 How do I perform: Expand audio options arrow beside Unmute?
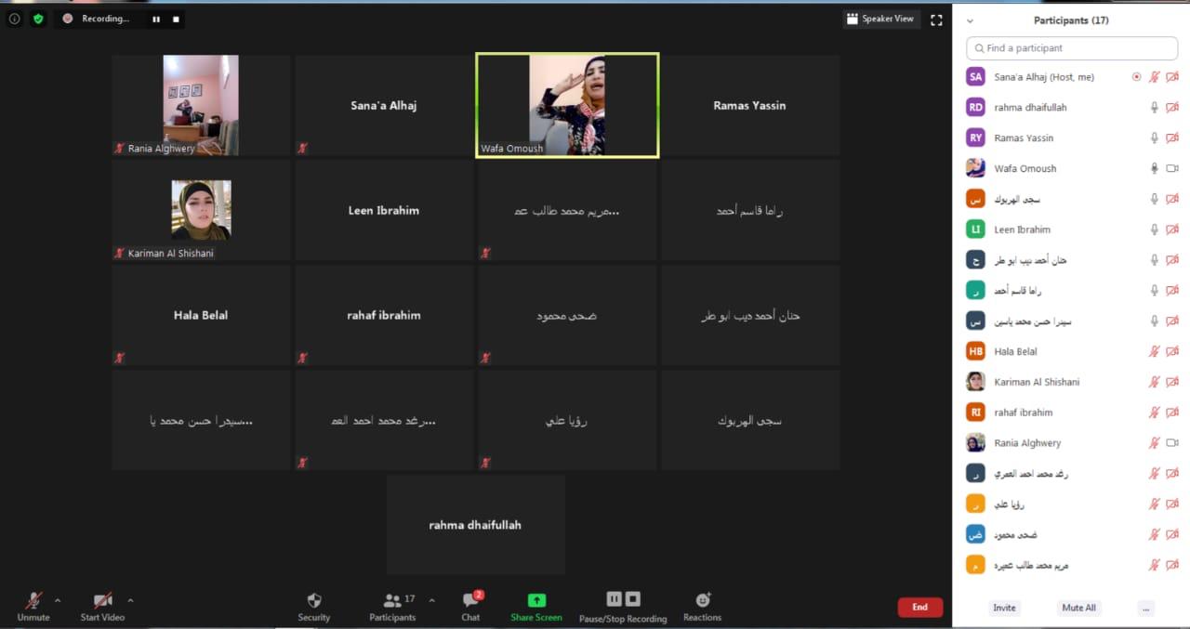coord(58,600)
